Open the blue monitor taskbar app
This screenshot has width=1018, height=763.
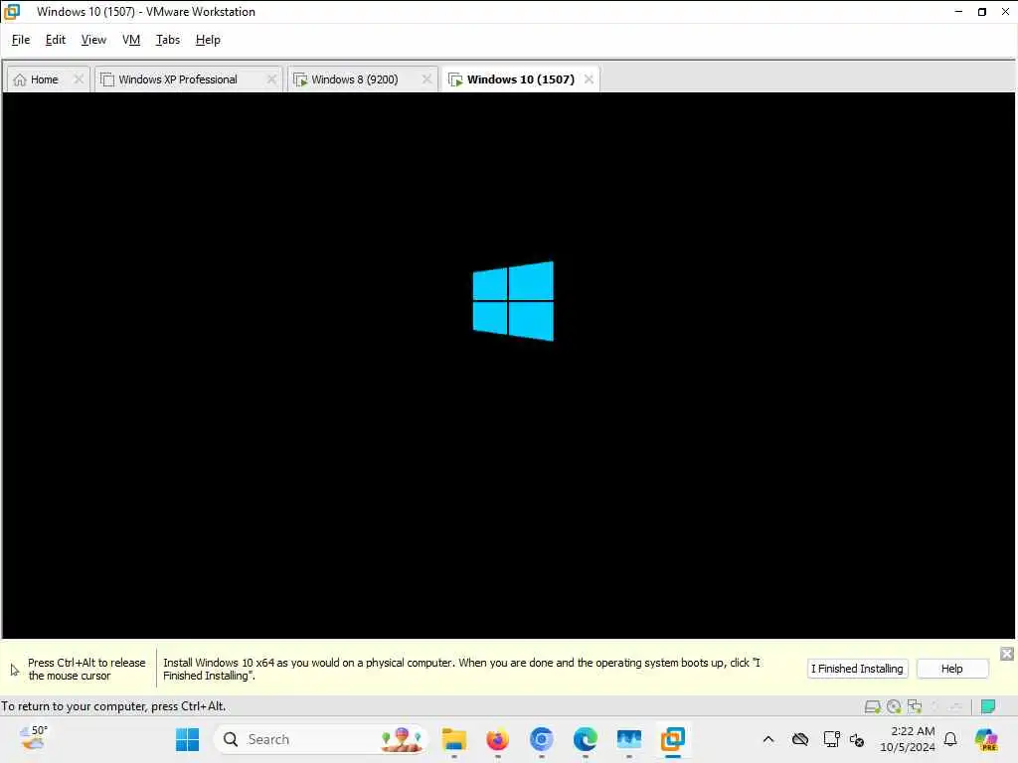tap(629, 739)
